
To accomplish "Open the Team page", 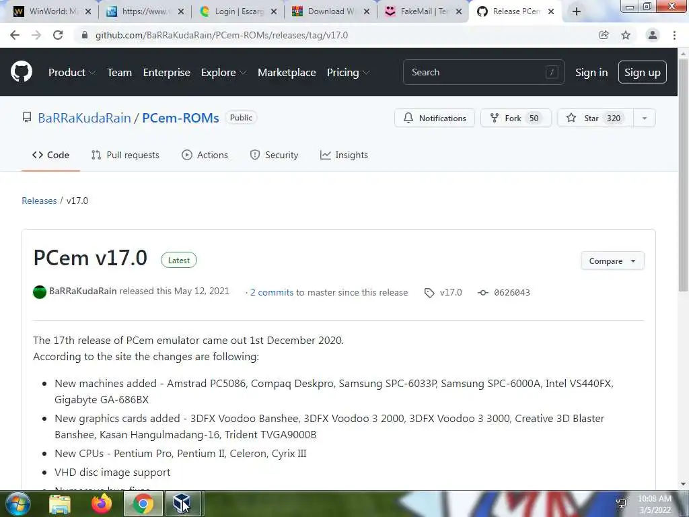I will tap(120, 73).
